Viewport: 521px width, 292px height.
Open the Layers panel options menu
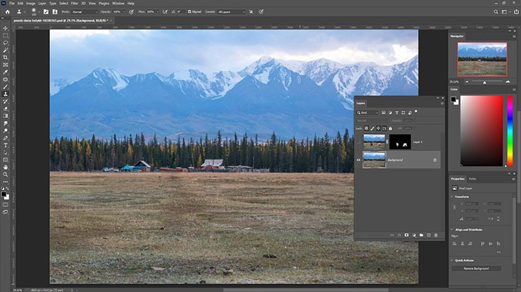click(442, 103)
